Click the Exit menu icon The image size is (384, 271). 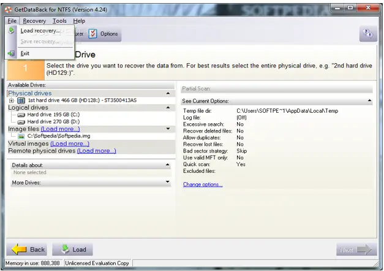coord(11,53)
